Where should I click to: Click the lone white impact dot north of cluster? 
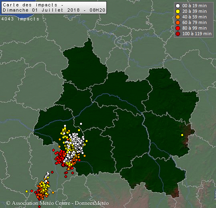click(x=81, y=124)
